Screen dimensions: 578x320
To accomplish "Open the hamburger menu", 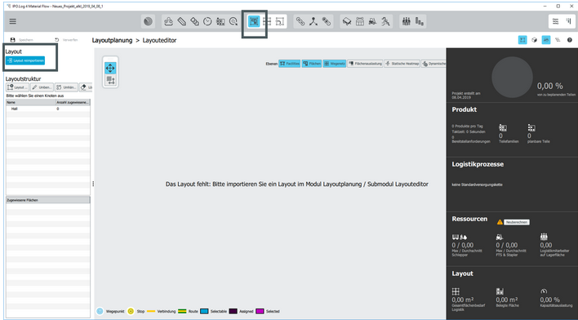I will tap(12, 21).
